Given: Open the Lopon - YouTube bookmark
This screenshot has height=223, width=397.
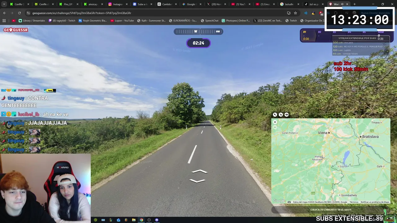Looking at the screenshot, I should coord(122,21).
